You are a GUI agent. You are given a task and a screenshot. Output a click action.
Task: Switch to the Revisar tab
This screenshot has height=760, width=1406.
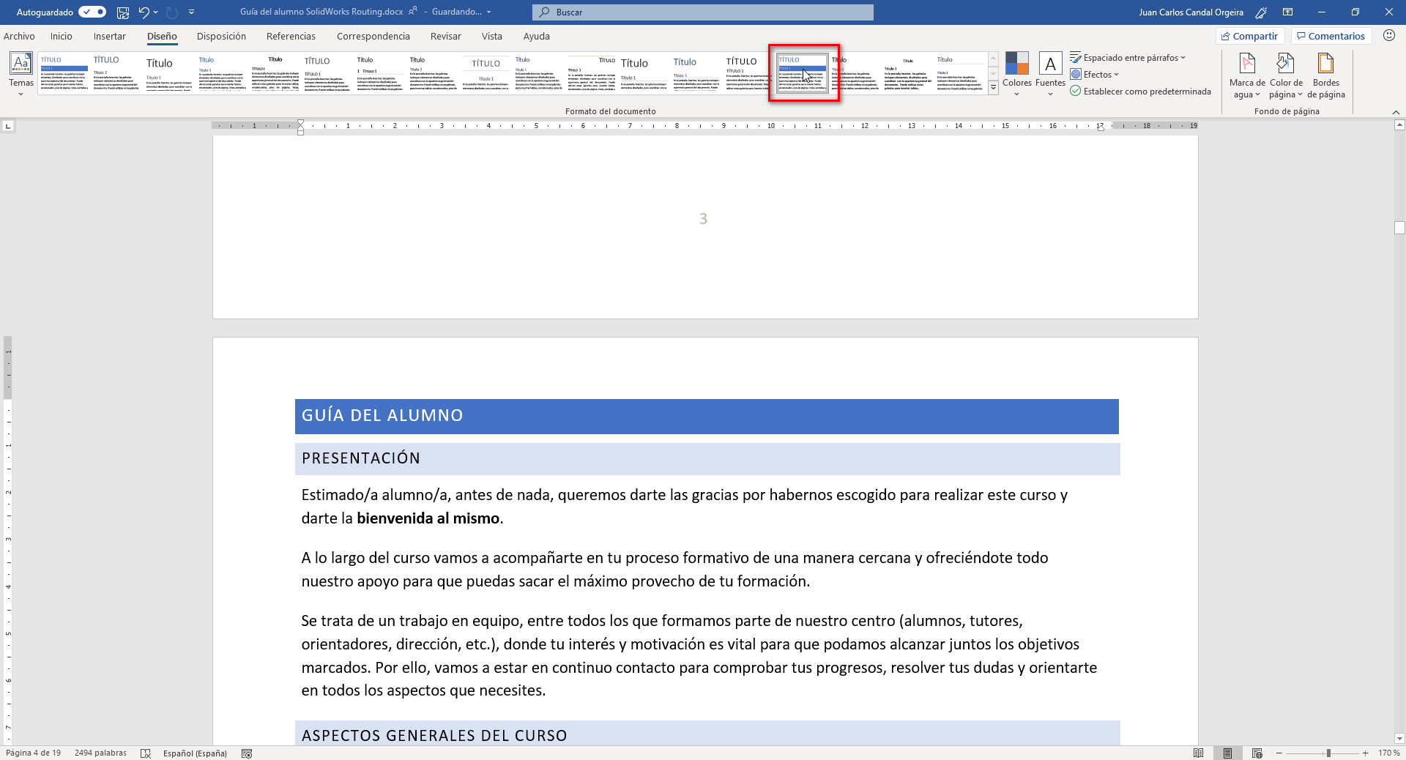[x=446, y=36]
